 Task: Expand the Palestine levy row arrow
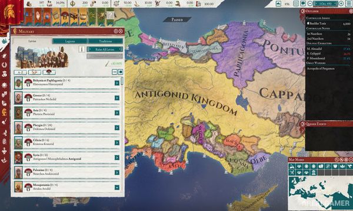click(117, 172)
